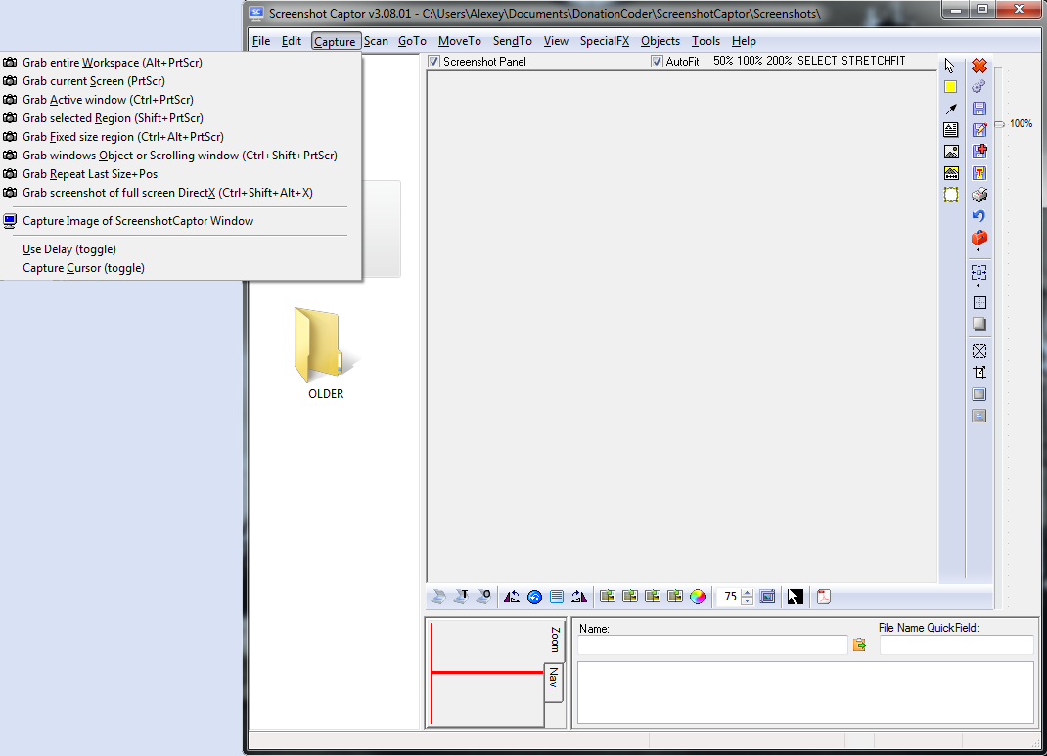Screen dimensions: 1047x756
Task: Click the printer icon
Action: pos(979,195)
